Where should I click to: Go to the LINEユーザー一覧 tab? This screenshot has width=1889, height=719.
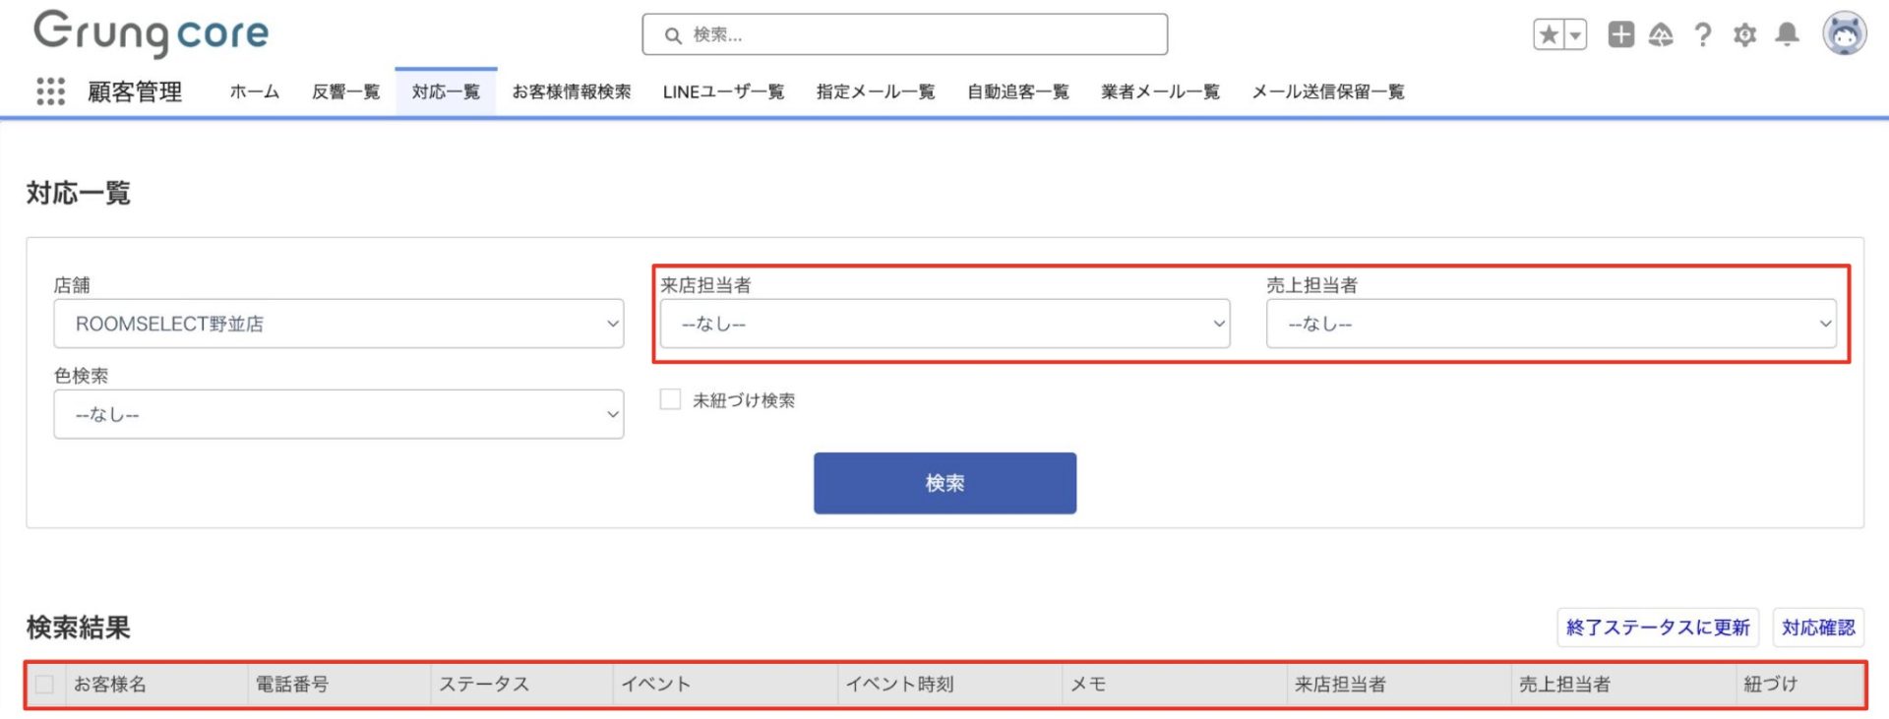[723, 92]
